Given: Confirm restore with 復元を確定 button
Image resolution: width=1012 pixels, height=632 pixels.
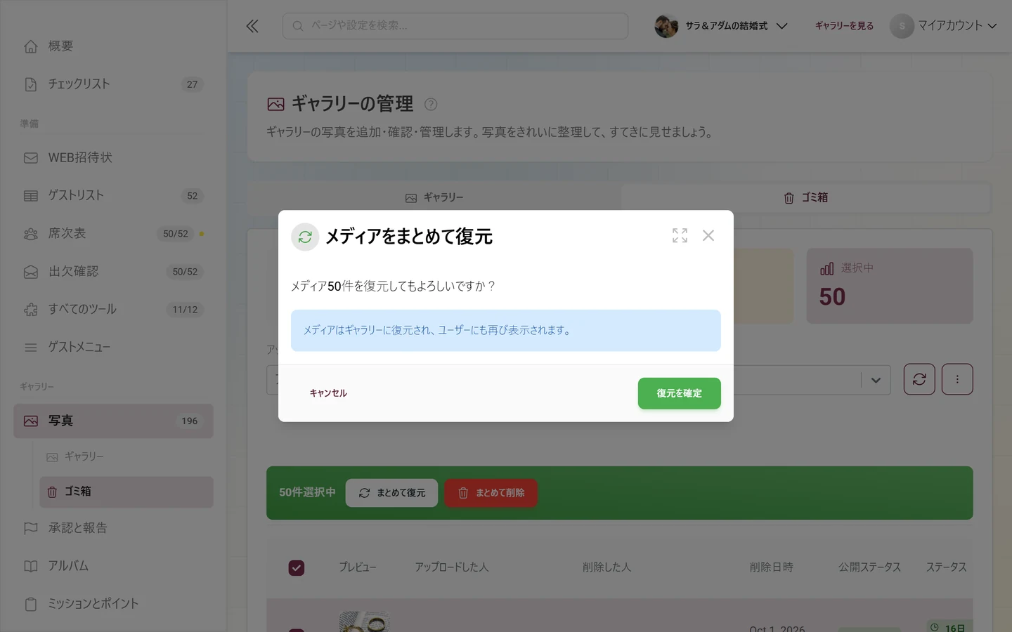Looking at the screenshot, I should coord(679,393).
